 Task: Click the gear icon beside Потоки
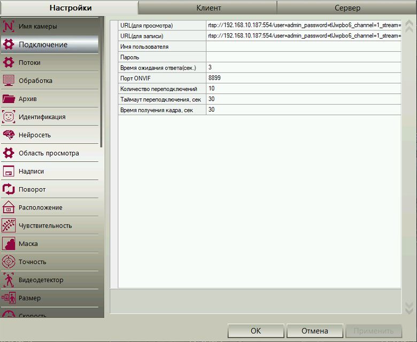pos(9,63)
